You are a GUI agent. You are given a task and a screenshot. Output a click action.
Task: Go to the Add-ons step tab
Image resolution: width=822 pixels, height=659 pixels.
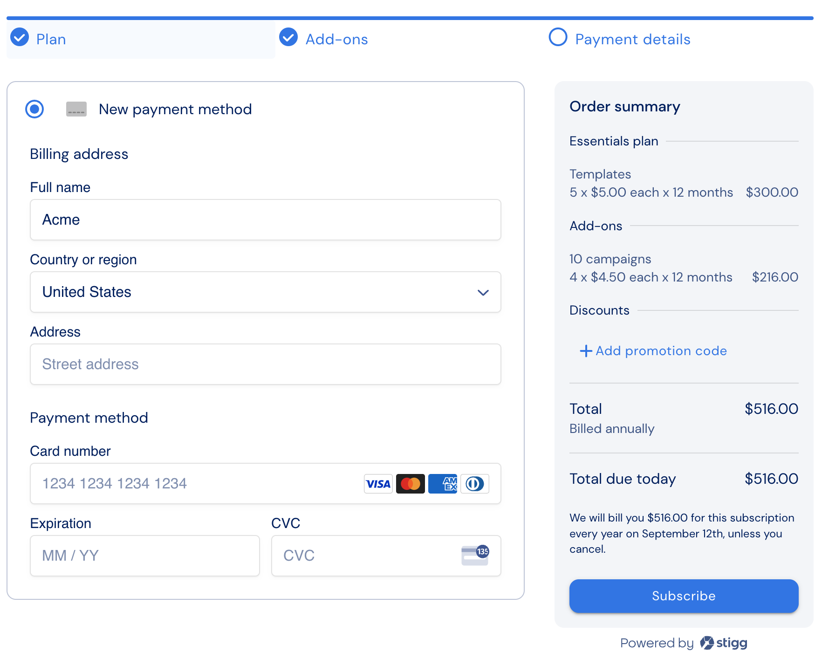324,39
